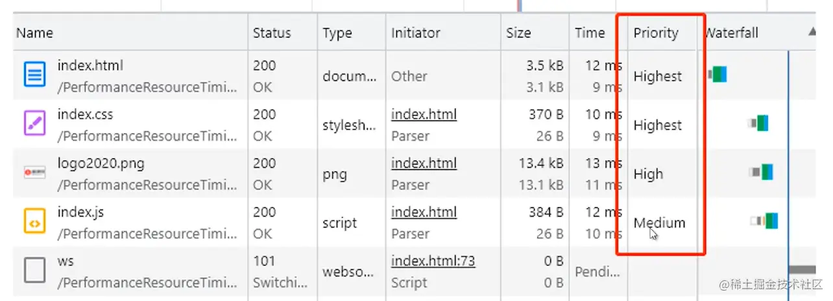
Task: Open index.html initiator link for index.css
Action: point(424,115)
